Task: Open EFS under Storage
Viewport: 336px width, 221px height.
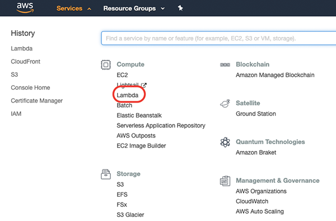Action: coord(122,195)
